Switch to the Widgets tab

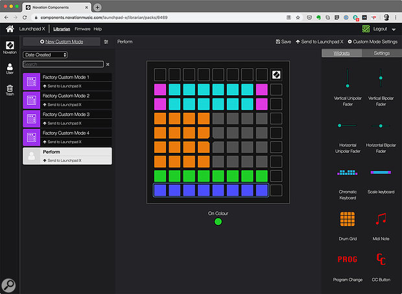click(342, 53)
